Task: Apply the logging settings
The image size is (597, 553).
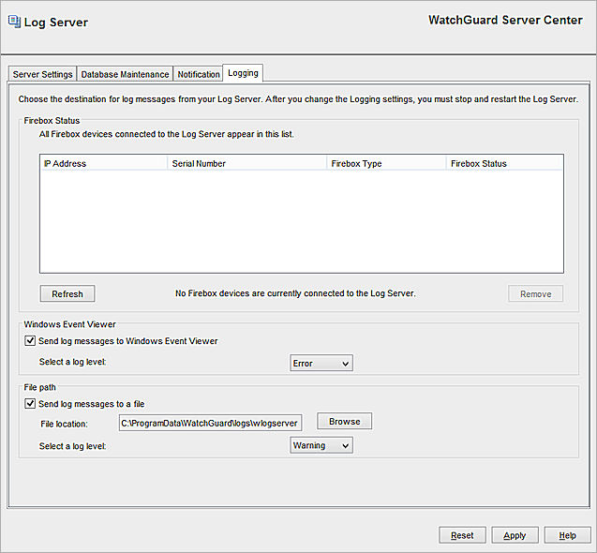Action: coord(515,535)
